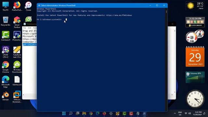Show hidden system tray icons
208x117 pixels.
point(175,113)
